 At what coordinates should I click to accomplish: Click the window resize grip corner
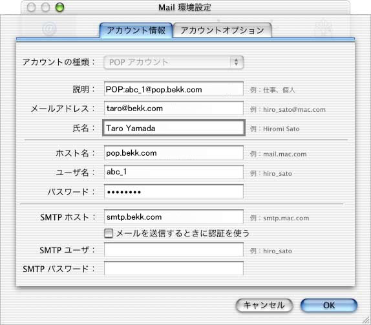coord(366,320)
